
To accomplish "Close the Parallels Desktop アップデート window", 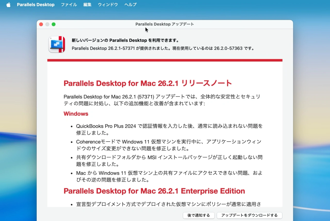I will point(41,24).
